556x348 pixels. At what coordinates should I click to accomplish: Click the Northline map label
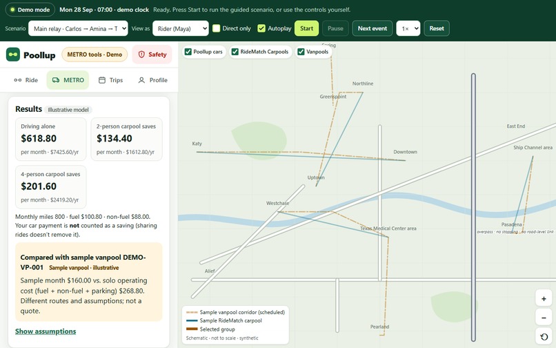point(362,84)
